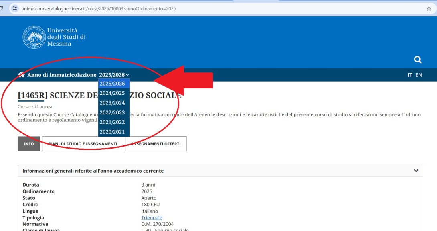Viewport: 437px width, 231px height.
Task: Open the Triennale hyperlink
Action: [152, 217]
